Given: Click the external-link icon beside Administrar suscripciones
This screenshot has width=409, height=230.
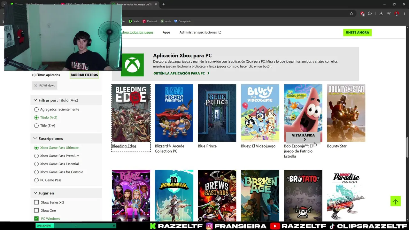Looking at the screenshot, I should pyautogui.click(x=220, y=32).
